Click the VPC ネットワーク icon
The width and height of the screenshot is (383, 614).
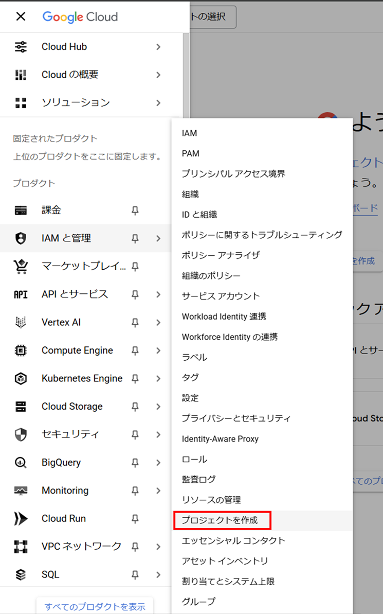pyautogui.click(x=21, y=546)
